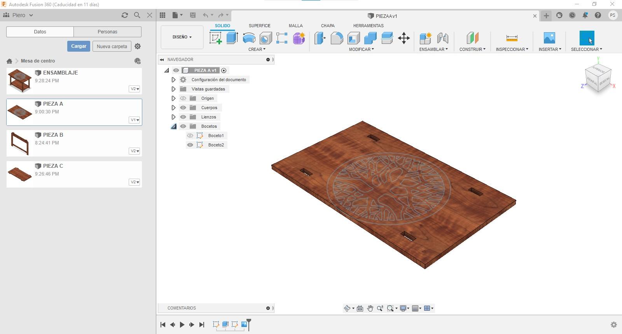Hide the Lienzos folder

point(183,117)
